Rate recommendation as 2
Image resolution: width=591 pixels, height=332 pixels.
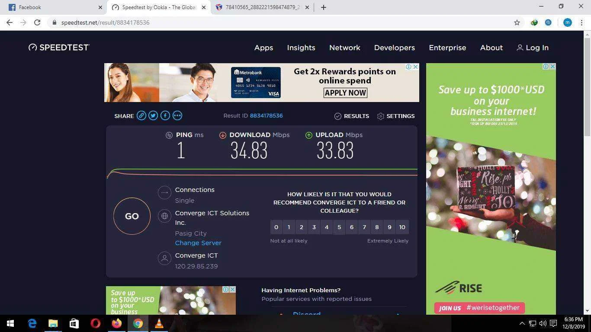pyautogui.click(x=302, y=227)
